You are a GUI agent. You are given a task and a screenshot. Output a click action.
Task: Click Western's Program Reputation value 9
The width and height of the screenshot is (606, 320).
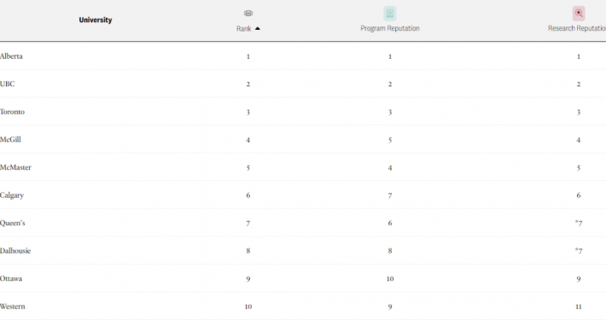390,307
